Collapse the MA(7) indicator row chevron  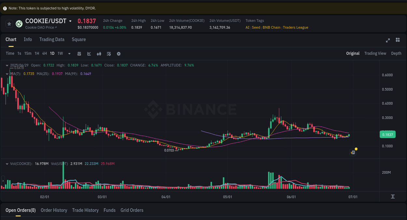(7, 74)
